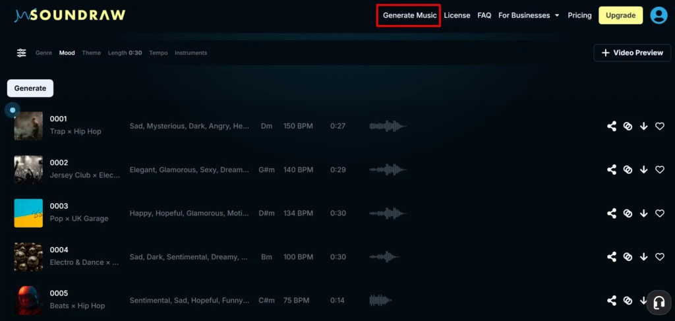Click the yellow Upgrade button
The width and height of the screenshot is (675, 321).
tap(620, 15)
